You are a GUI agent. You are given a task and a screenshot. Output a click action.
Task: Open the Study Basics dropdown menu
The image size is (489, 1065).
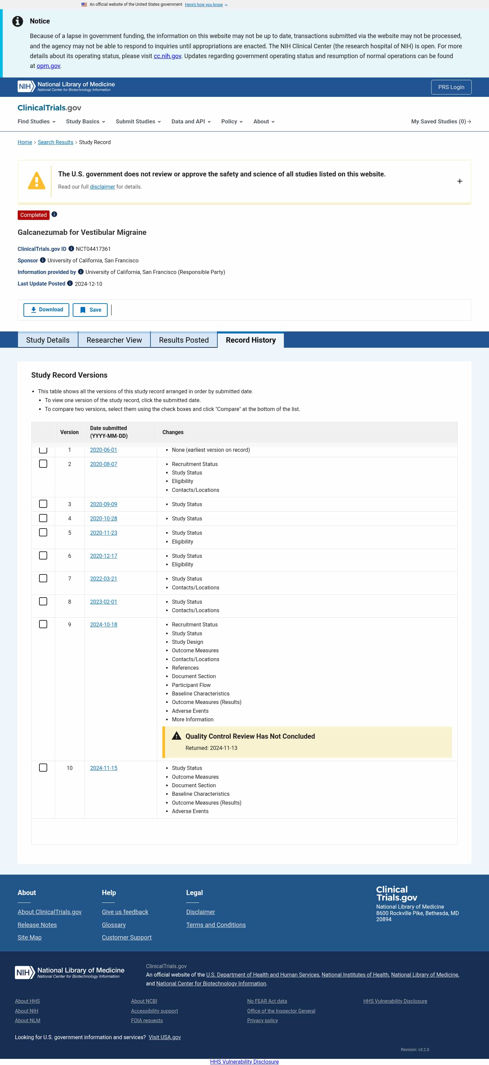click(86, 122)
